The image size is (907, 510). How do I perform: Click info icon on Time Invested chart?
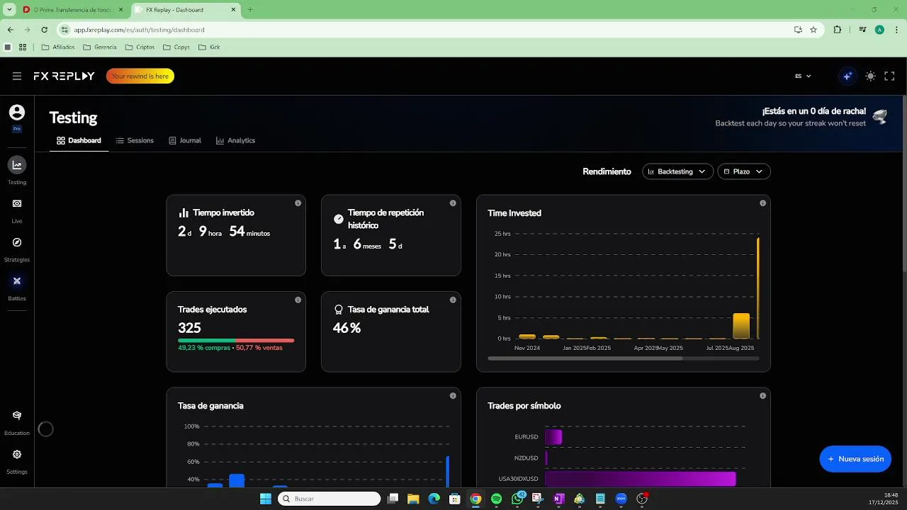[762, 203]
